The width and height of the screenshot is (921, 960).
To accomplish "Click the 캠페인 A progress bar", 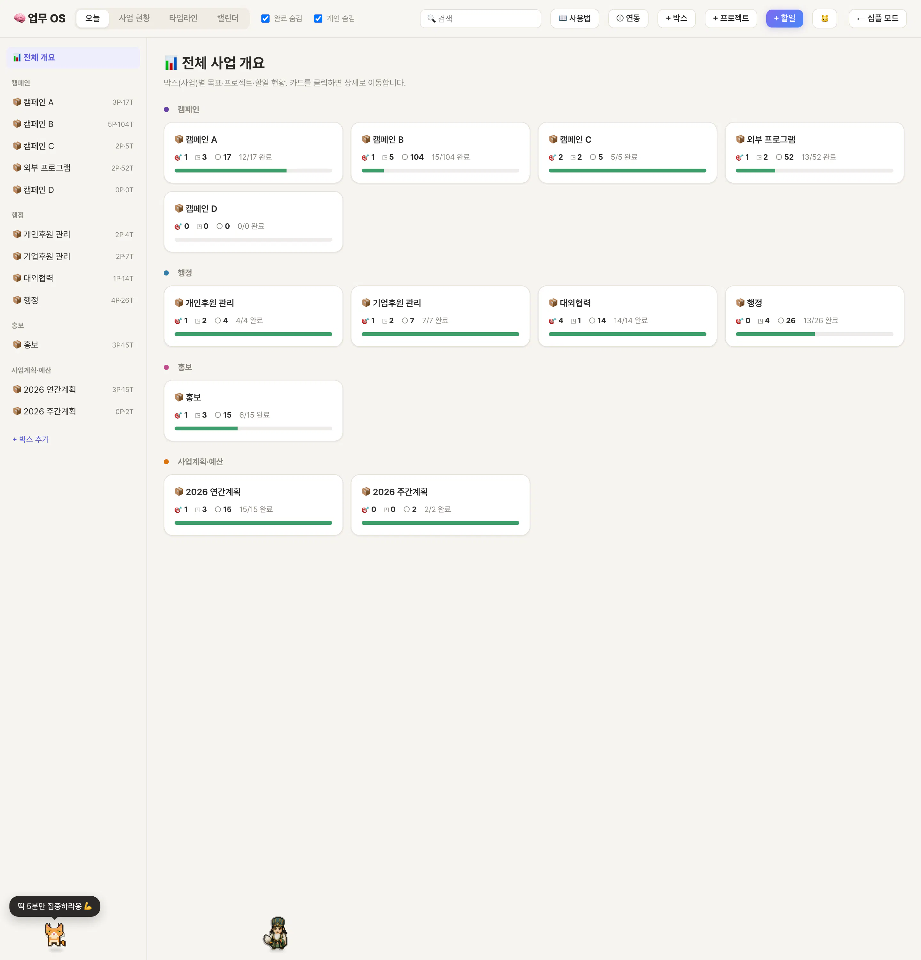I will pos(253,171).
